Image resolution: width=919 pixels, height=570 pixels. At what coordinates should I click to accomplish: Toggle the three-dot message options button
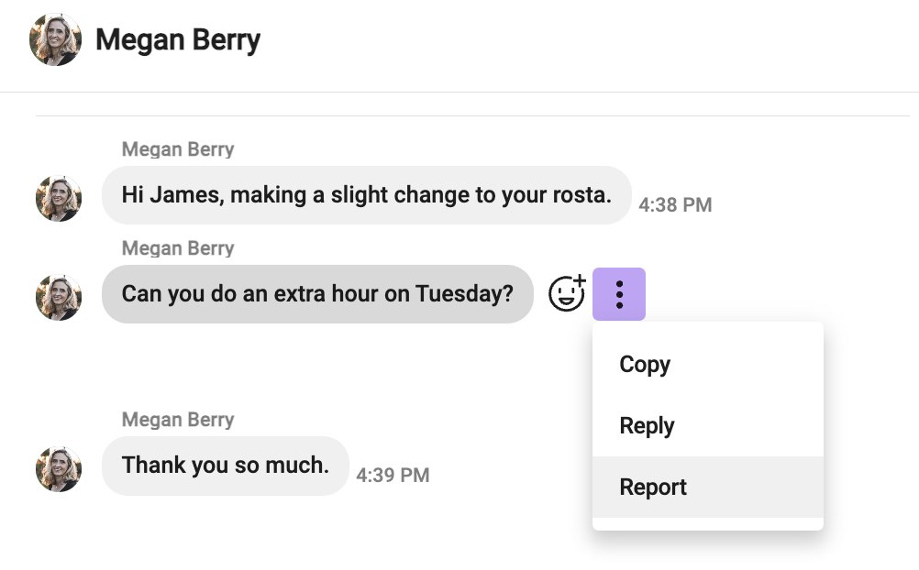click(x=619, y=294)
